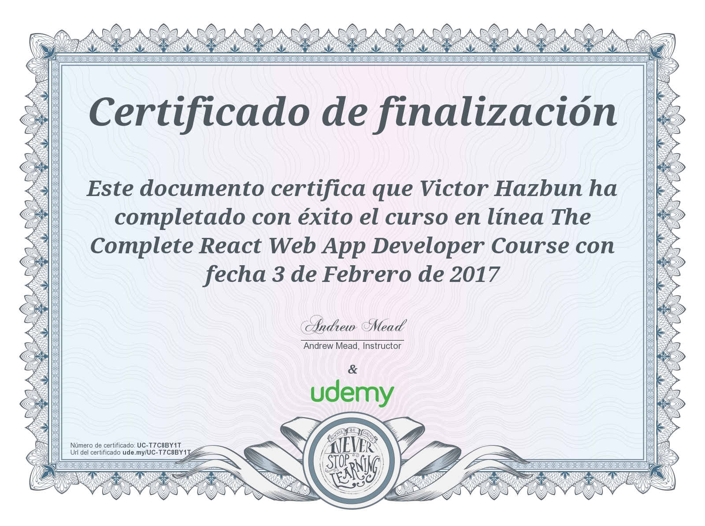The height and width of the screenshot is (526, 705).
Task: Open the certificate URL ude.my/UC-T7C8BY1T
Action: 157,452
